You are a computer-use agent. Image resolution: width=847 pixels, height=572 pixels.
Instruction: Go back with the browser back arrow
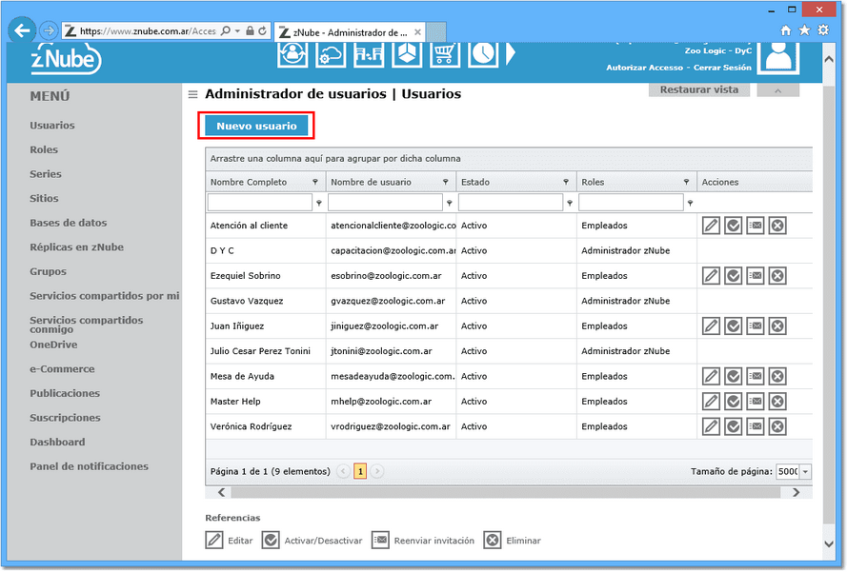point(22,30)
